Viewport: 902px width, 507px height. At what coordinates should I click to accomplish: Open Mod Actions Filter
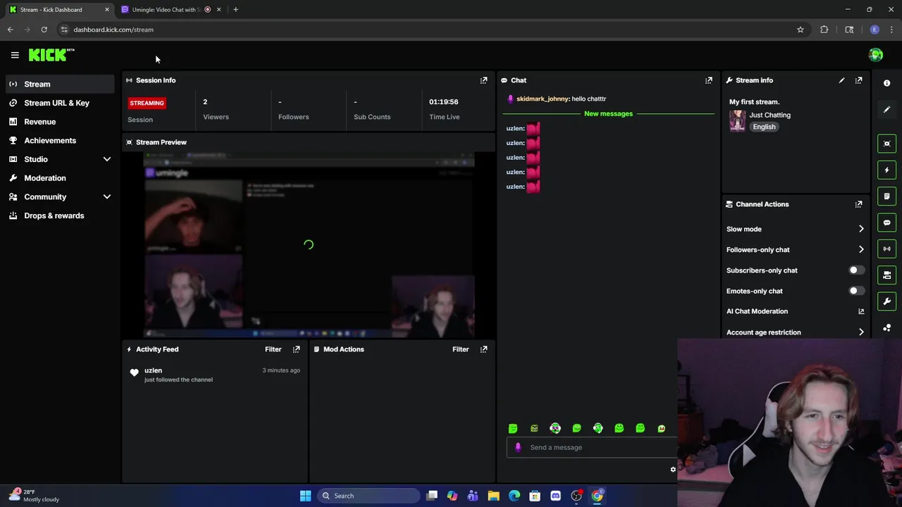pos(460,349)
